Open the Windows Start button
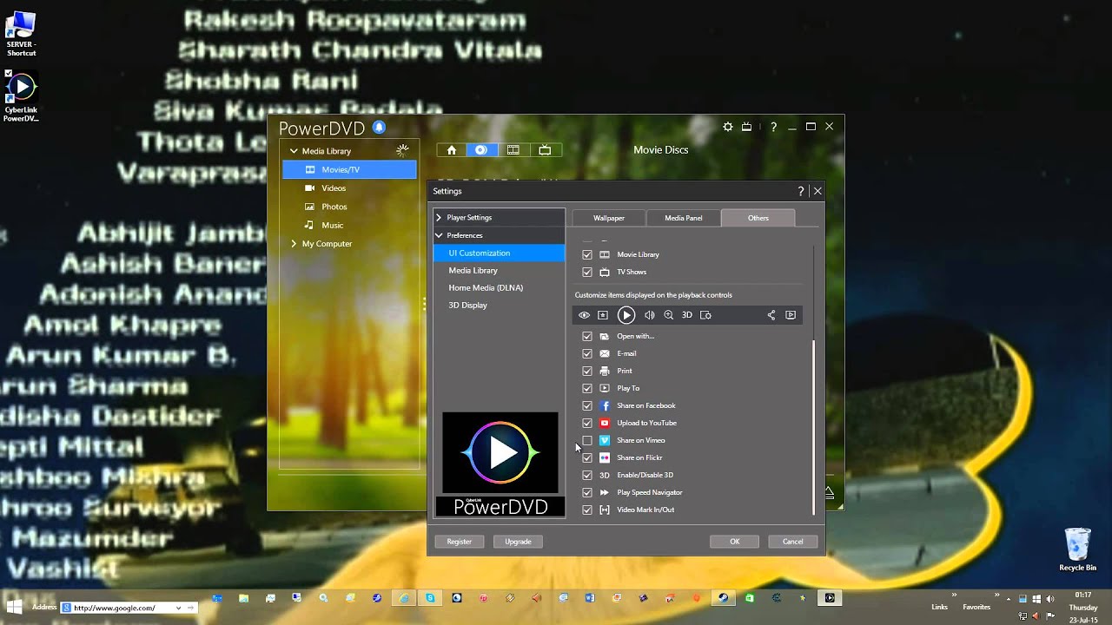The width and height of the screenshot is (1112, 625). coord(14,605)
